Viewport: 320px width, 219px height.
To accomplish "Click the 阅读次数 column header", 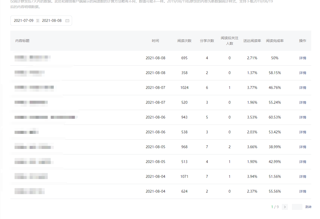I will [184, 41].
